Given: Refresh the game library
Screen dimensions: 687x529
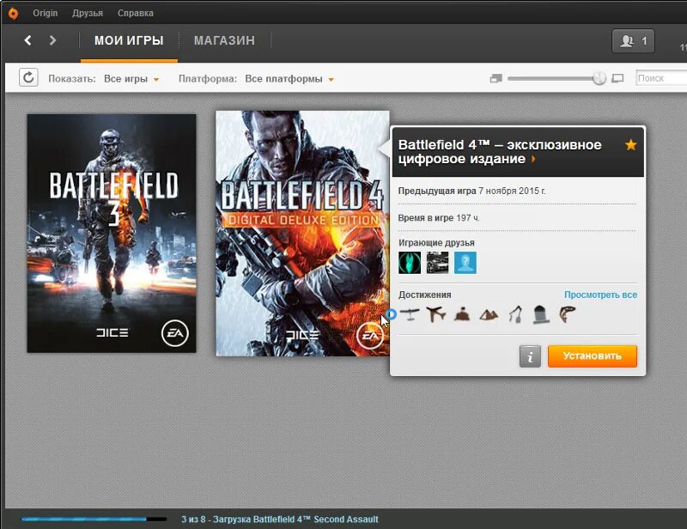Looking at the screenshot, I should pos(28,77).
